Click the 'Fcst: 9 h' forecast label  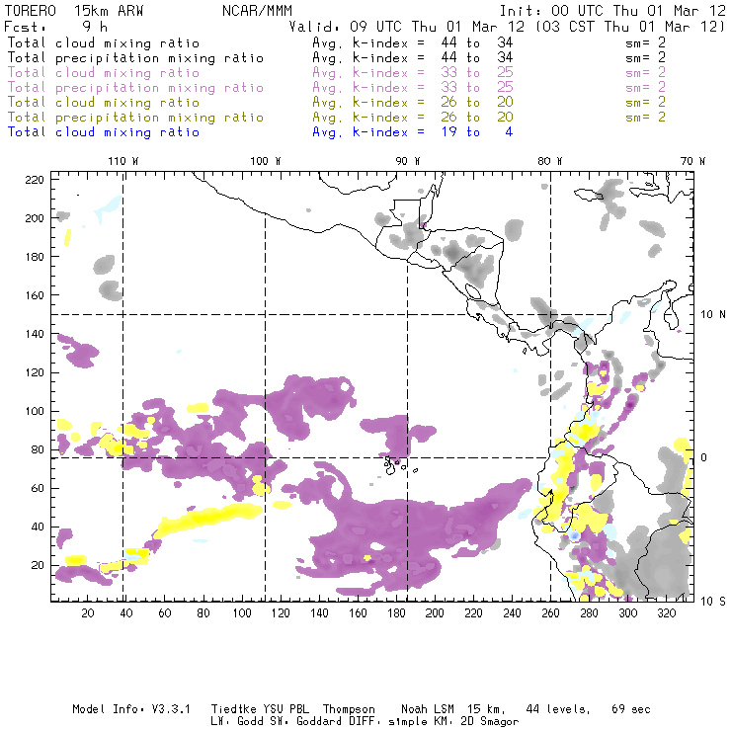point(55,27)
